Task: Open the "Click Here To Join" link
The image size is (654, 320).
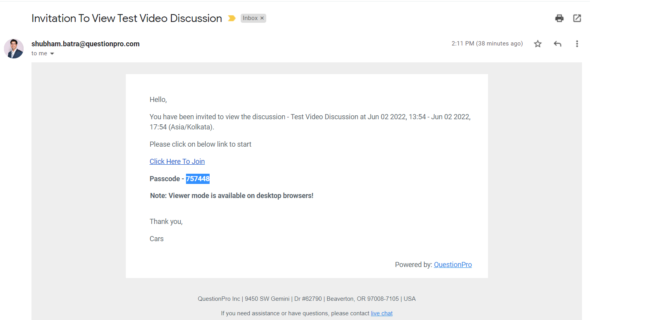Action: 177,162
